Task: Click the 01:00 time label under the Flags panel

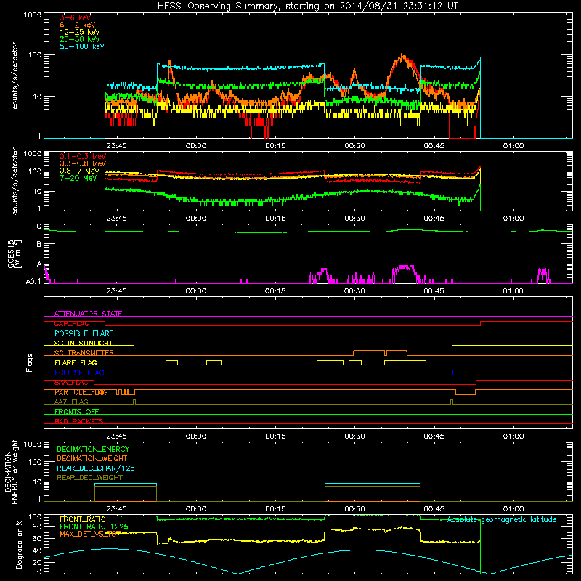Action: 513,436
